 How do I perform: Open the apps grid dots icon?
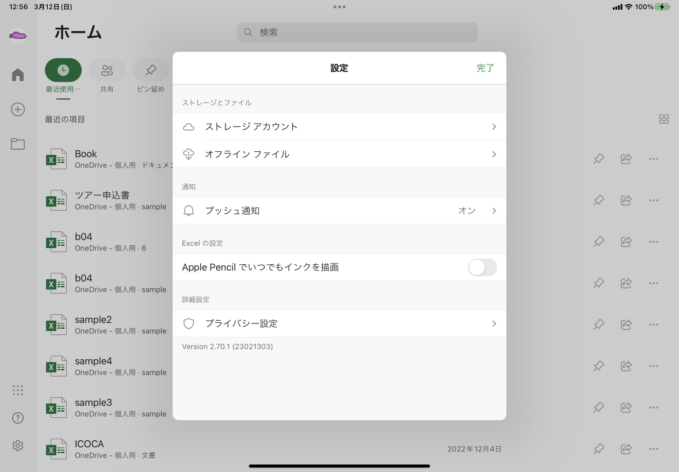point(18,390)
